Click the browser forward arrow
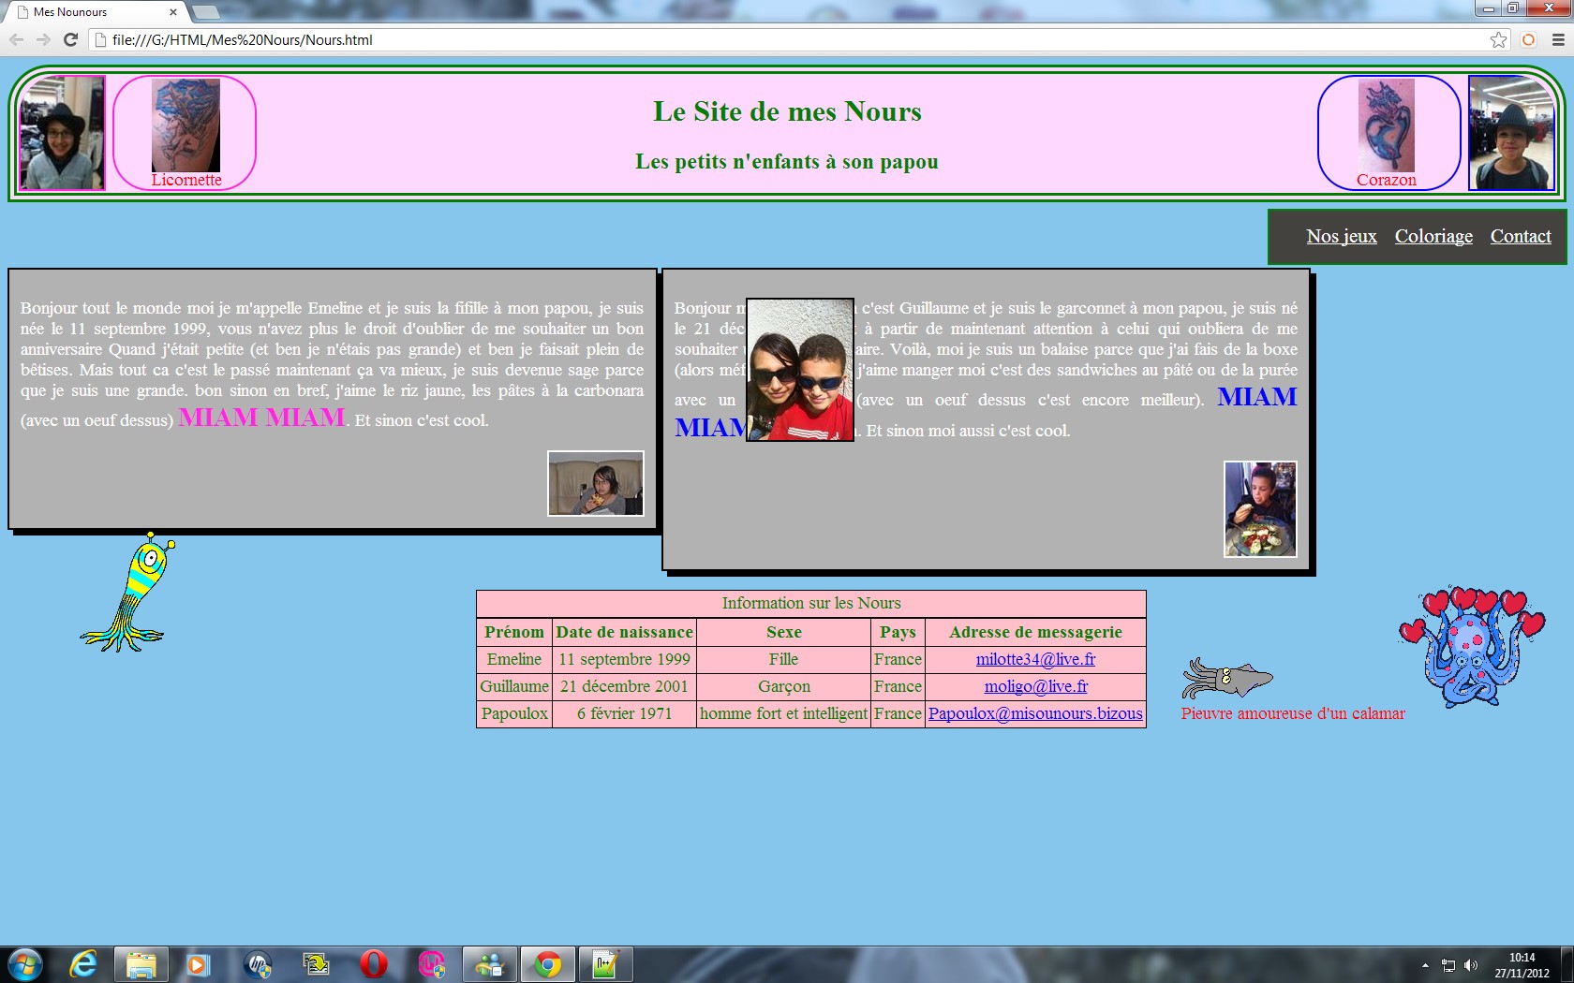1574x983 pixels. (43, 39)
